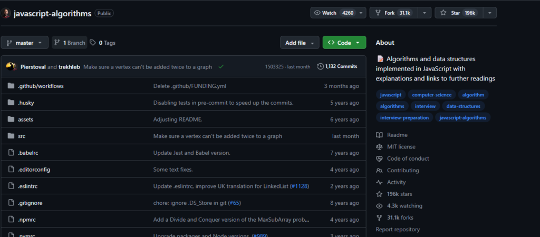The image size is (540, 237).
Task: Open the .gitignore file
Action: (30, 203)
